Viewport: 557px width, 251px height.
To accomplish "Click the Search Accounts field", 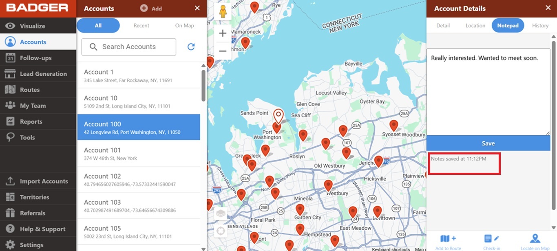I will pyautogui.click(x=129, y=47).
